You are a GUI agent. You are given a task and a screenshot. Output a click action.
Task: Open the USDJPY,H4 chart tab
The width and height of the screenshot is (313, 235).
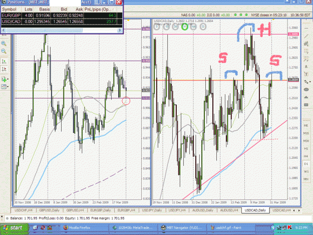click(x=177, y=210)
